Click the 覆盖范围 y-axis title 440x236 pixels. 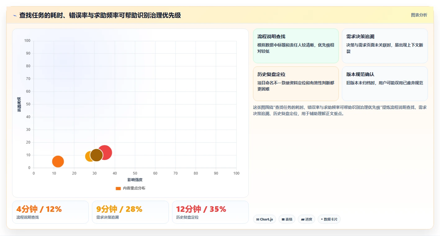(x=19, y=104)
